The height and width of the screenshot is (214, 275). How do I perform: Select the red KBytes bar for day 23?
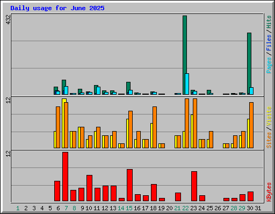pos(194,186)
